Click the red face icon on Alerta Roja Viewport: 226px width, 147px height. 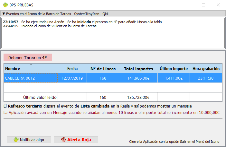click(x=63, y=140)
